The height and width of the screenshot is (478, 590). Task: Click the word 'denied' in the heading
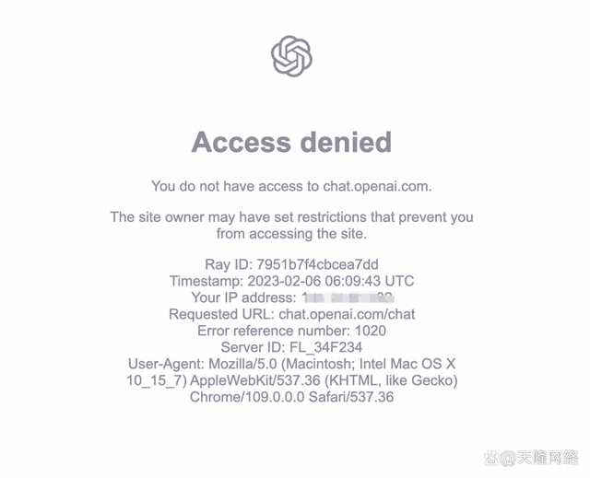click(x=347, y=142)
